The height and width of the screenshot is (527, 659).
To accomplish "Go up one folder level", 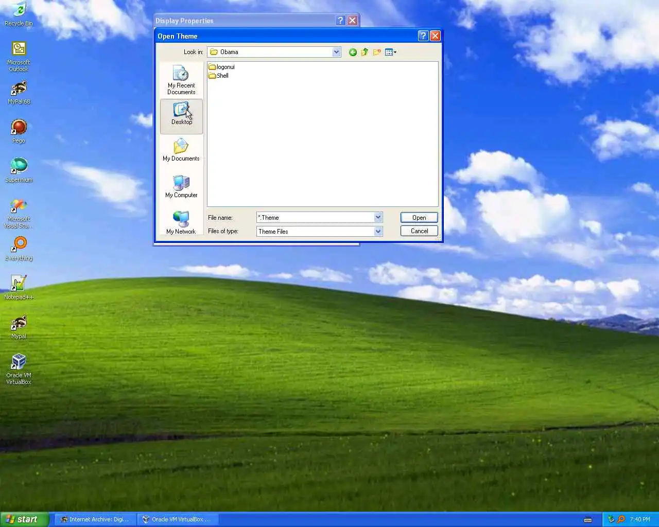I will [365, 52].
